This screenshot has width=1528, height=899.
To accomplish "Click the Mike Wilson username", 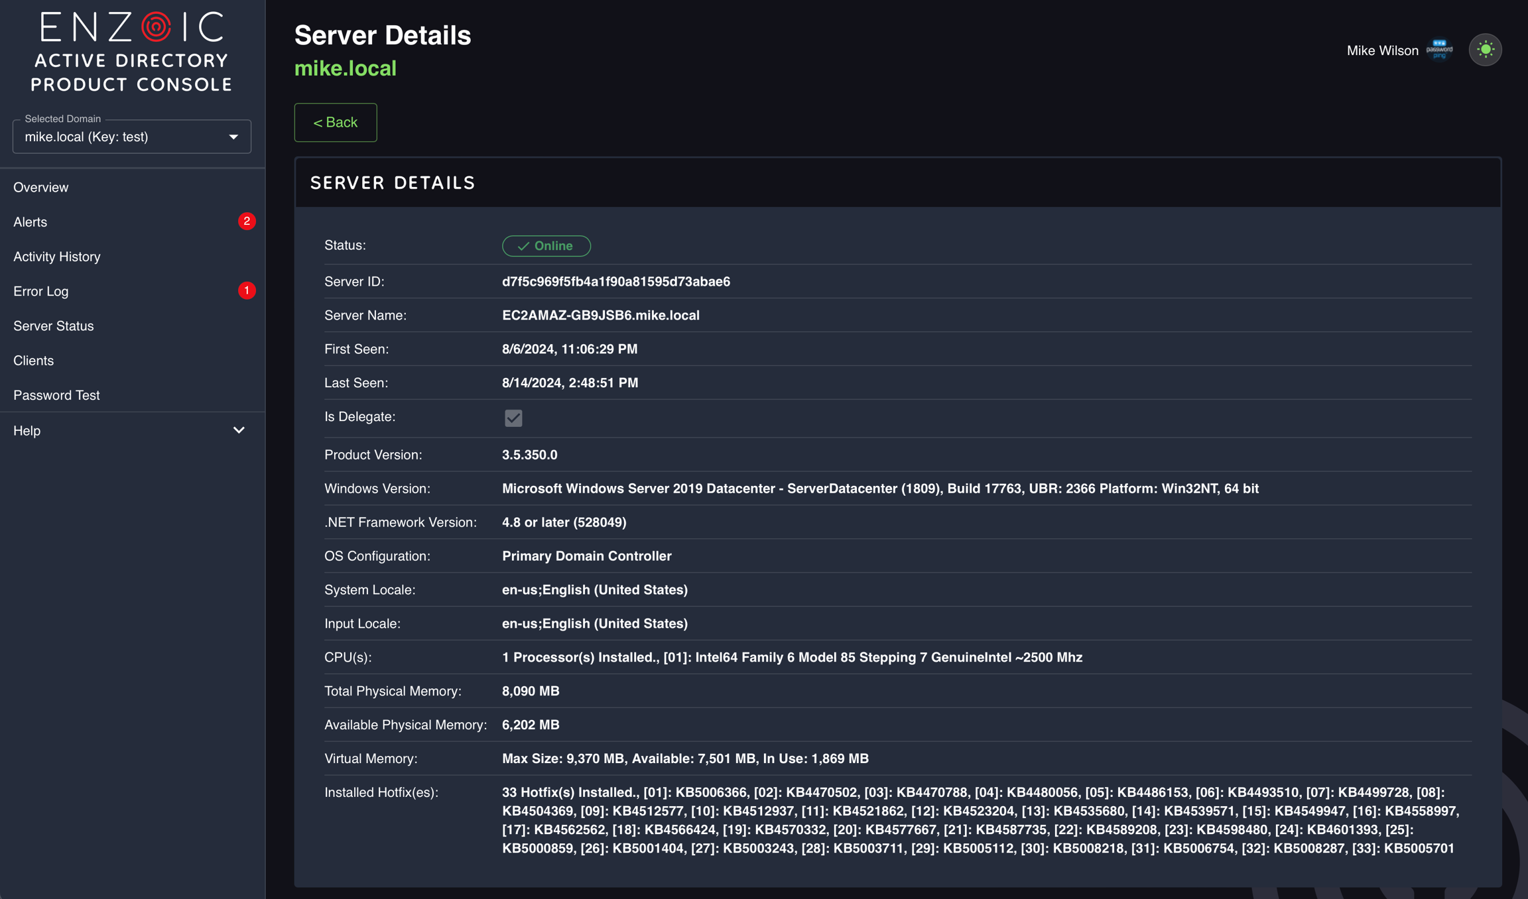I will coord(1382,50).
